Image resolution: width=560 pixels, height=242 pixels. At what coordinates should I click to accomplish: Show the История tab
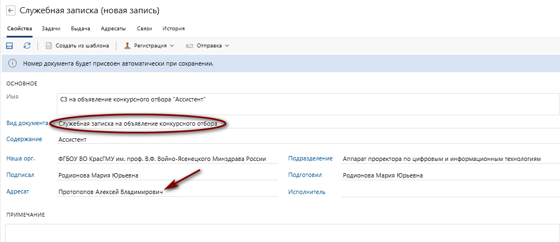[173, 28]
